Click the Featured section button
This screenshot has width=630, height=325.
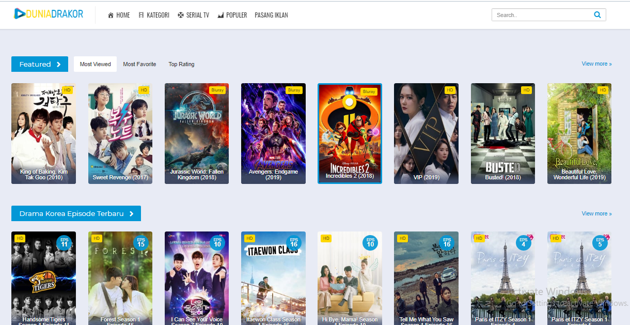tap(40, 64)
